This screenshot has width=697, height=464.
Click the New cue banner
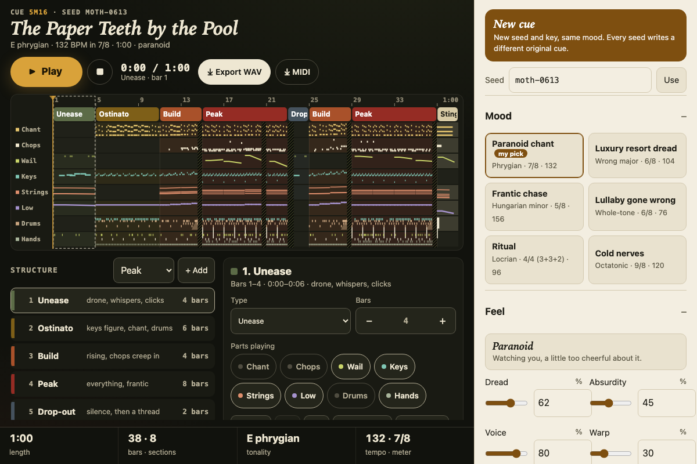[585, 35]
